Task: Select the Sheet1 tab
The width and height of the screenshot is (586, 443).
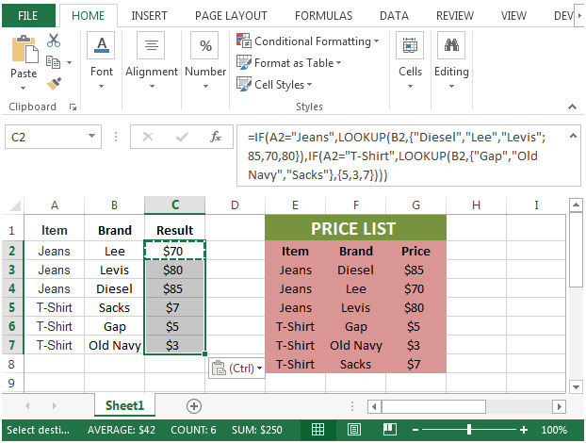Action: (124, 405)
